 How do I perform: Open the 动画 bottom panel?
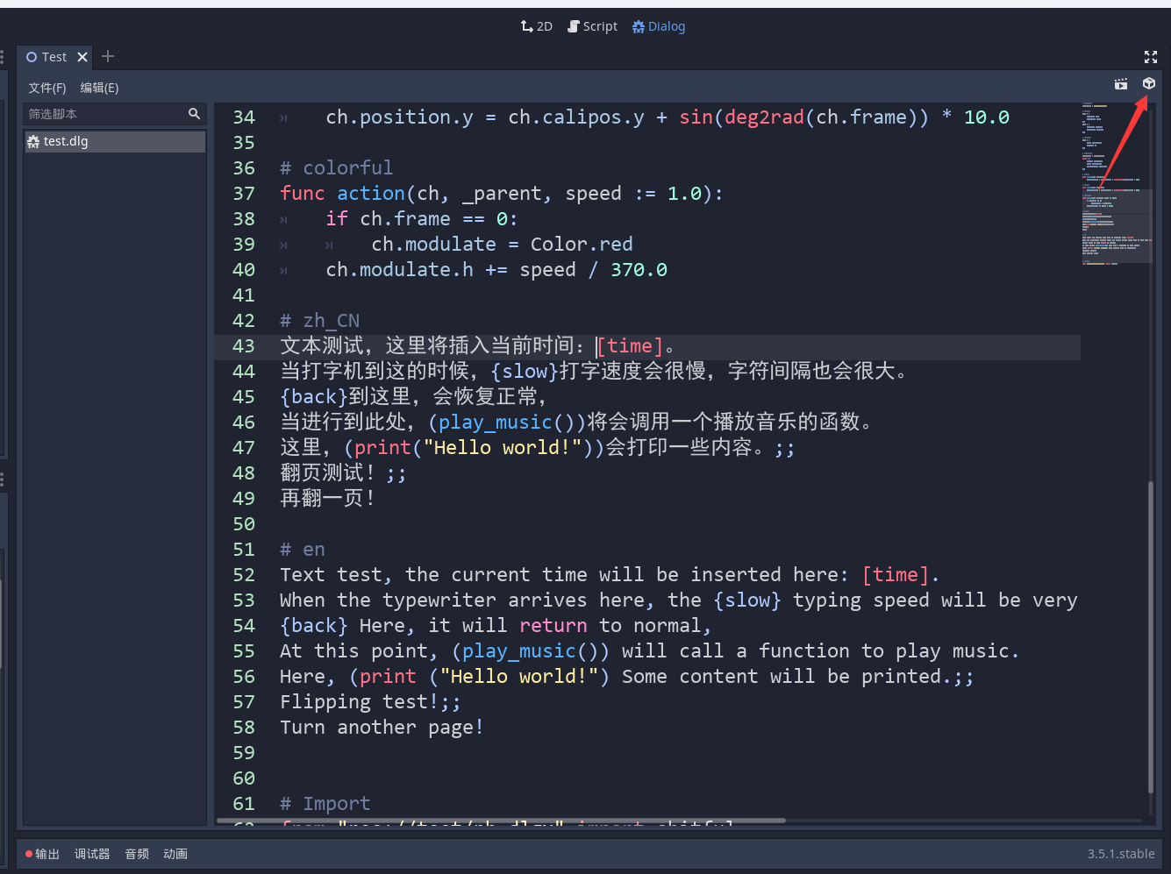click(x=175, y=854)
